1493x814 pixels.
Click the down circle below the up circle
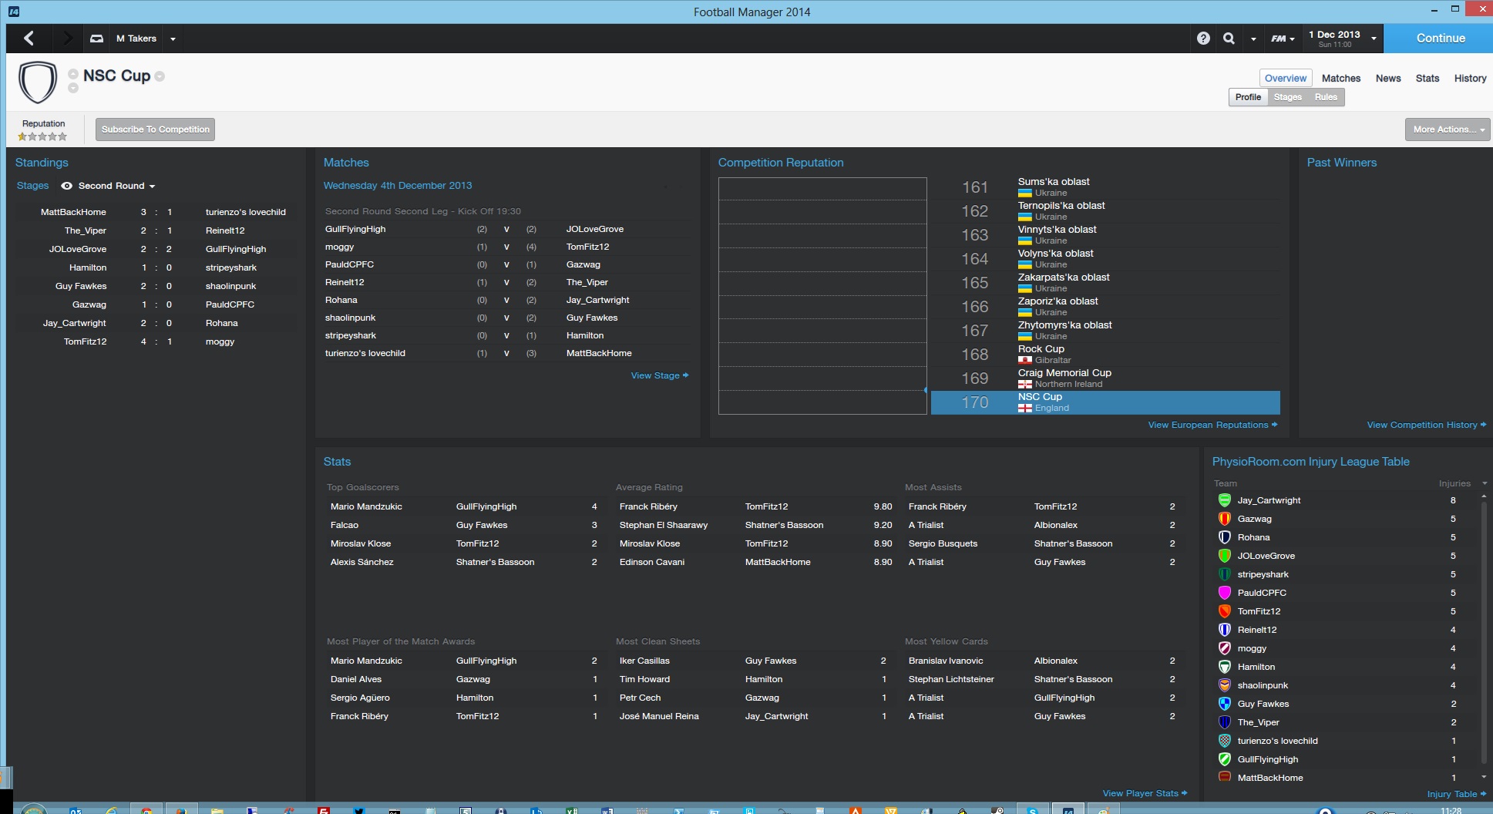(73, 88)
